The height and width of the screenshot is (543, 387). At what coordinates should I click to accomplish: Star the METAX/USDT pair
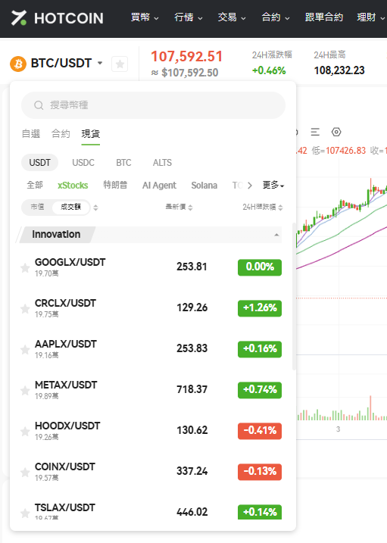point(25,390)
